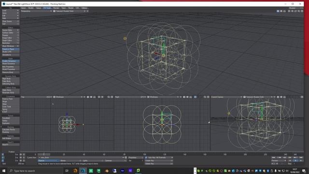This screenshot has height=174, width=309.
Task: Click the Static Body button
Action: [x=11, y=90]
